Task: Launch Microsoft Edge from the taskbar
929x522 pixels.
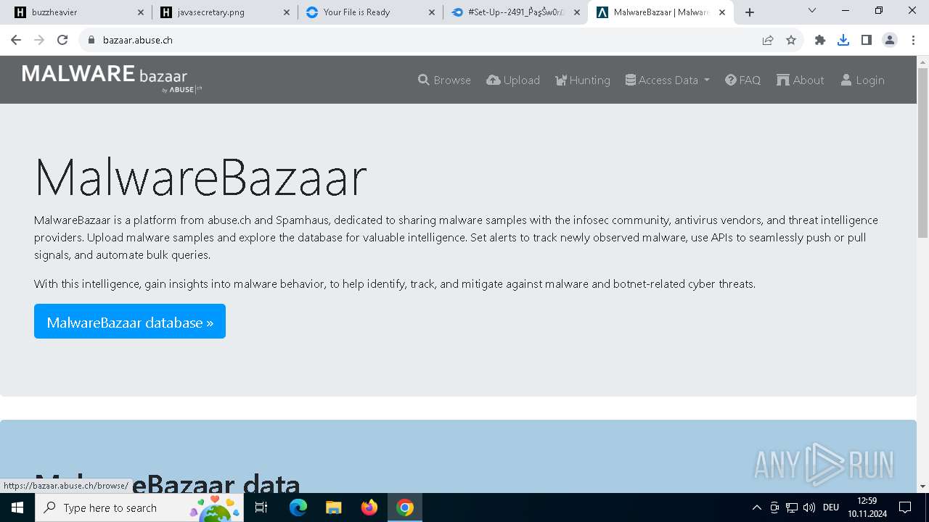Action: [298, 507]
